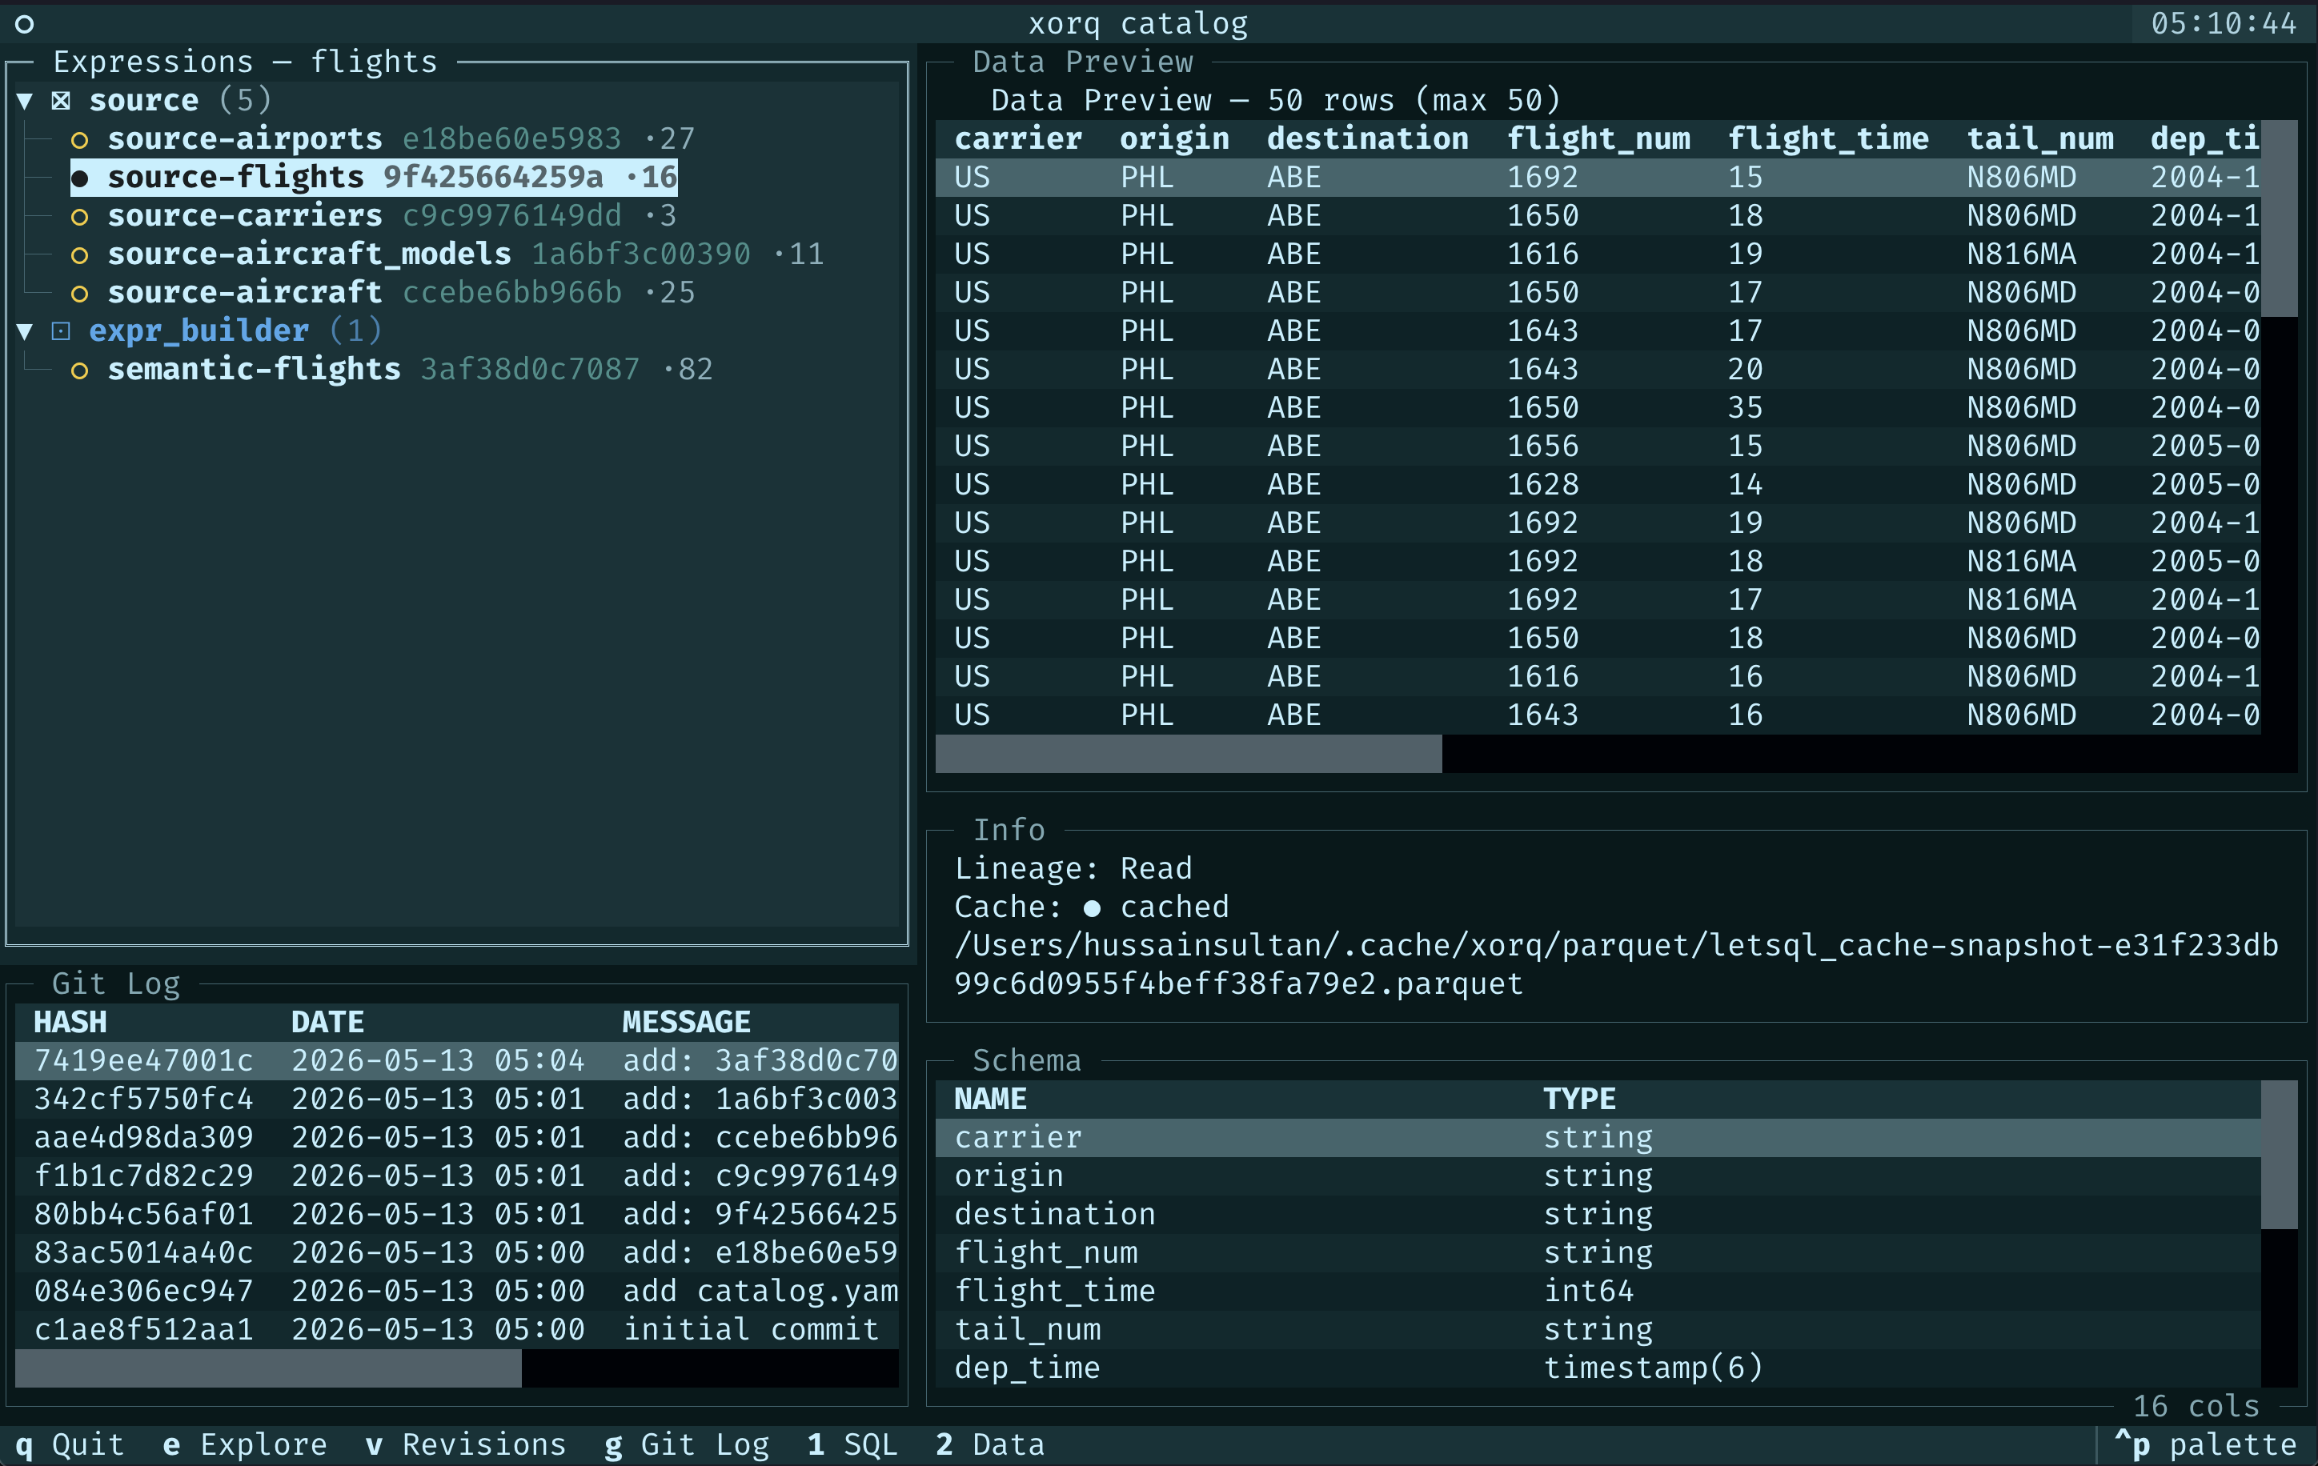Click the cached status dot in Info
Image resolution: width=2318 pixels, height=1466 pixels.
pos(1092,907)
